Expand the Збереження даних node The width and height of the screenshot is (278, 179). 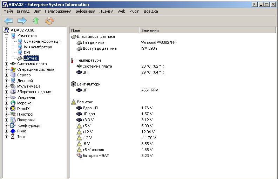(x=7, y=92)
